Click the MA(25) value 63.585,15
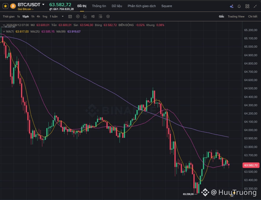 [x=48, y=32]
